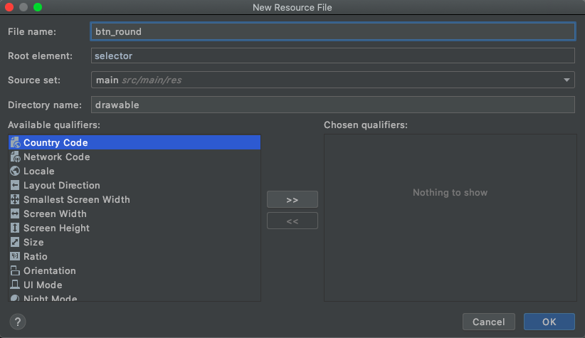Click the Root element selector field

click(x=333, y=56)
